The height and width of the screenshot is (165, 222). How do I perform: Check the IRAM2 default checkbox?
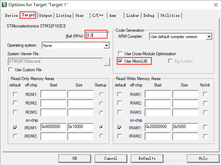pyautogui.click(x=120, y=136)
